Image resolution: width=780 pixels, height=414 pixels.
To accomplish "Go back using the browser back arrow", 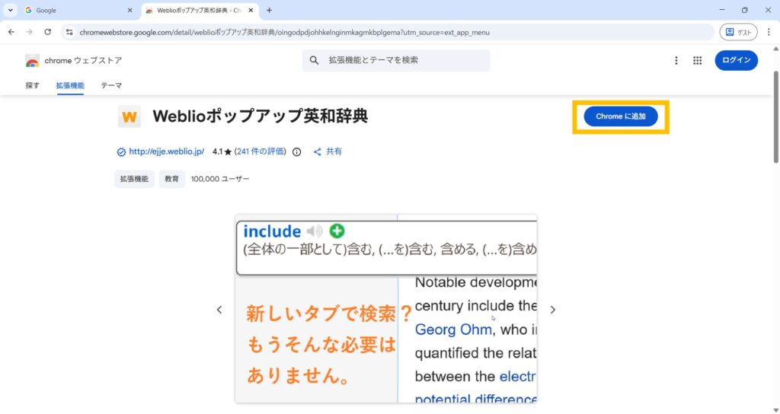I will pyautogui.click(x=11, y=32).
